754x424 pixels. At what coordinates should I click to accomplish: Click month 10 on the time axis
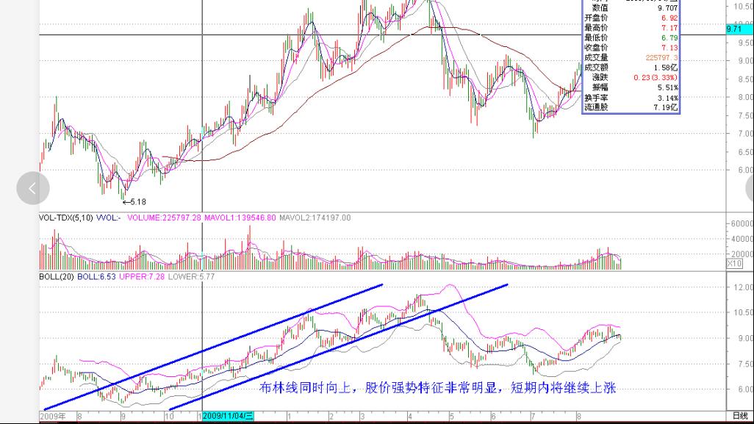[x=169, y=417]
